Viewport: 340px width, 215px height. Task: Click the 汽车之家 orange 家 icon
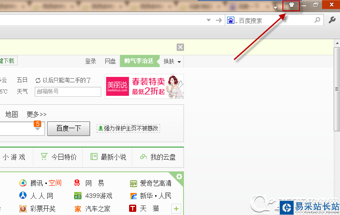[x=78, y=209]
